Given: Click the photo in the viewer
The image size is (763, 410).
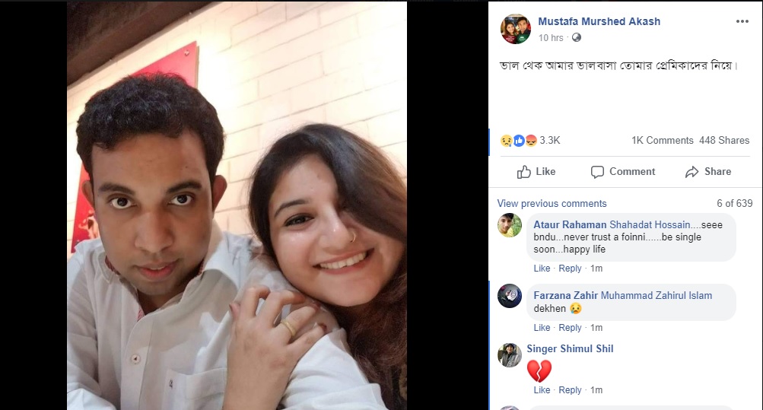Looking at the screenshot, I should click(237, 205).
